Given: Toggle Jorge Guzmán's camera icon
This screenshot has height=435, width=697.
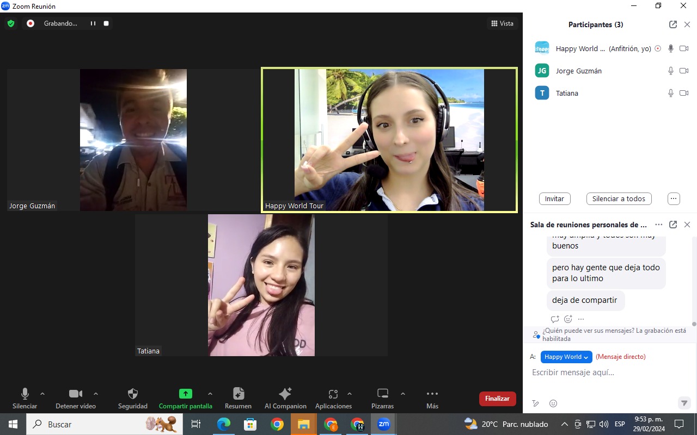Looking at the screenshot, I should pos(684,71).
